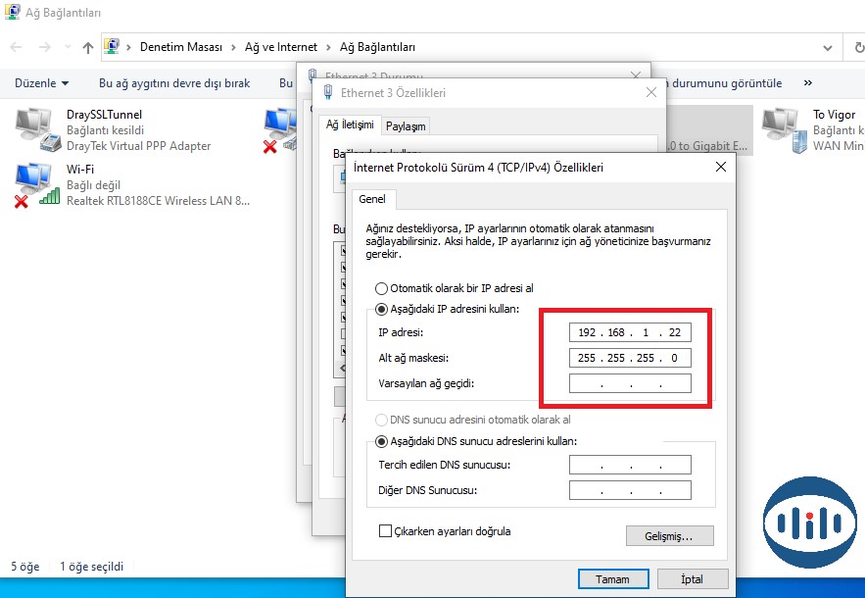Click the Up arrow navigation button
Image resolution: width=865 pixels, height=598 pixels.
[88, 47]
